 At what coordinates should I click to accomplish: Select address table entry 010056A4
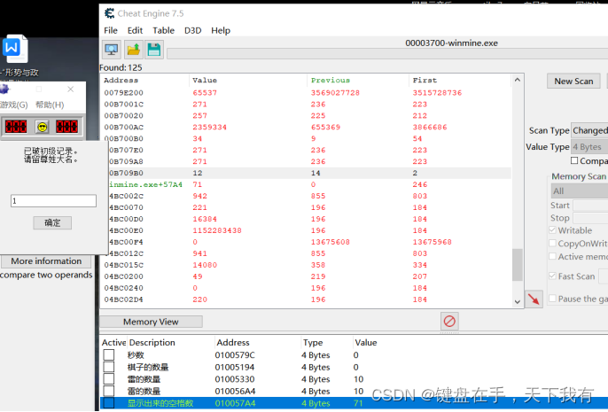354,391
